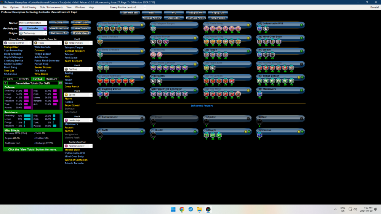This screenshot has width=381, height=214.
Task: Toggle Cloaking Device active indicator
Action: [142, 90]
